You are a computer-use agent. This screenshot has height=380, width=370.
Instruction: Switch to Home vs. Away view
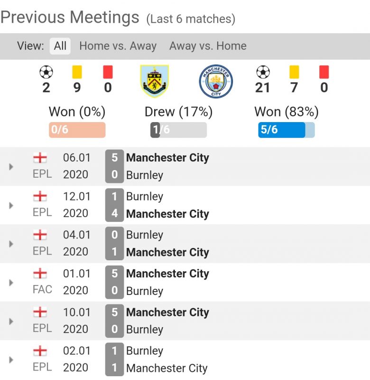point(118,46)
